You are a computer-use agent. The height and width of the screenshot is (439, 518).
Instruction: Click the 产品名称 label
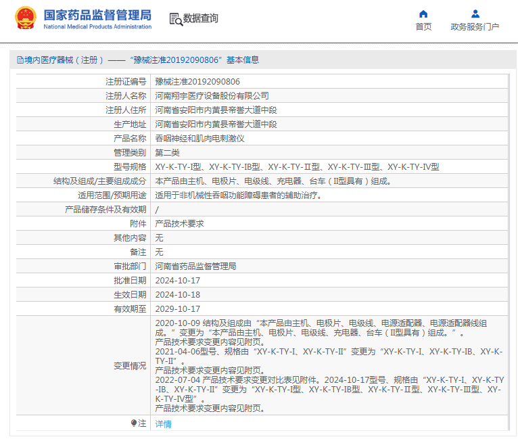(x=130, y=139)
